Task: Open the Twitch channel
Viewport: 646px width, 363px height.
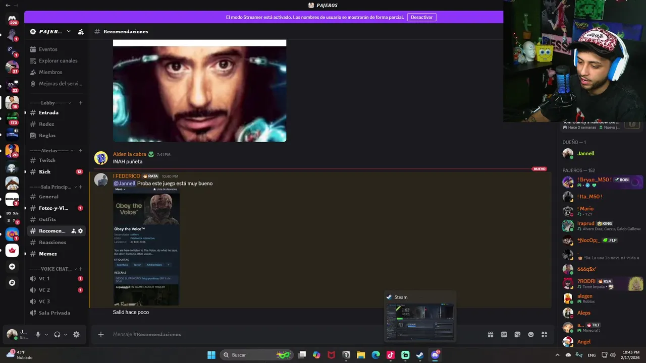Action: [56, 160]
